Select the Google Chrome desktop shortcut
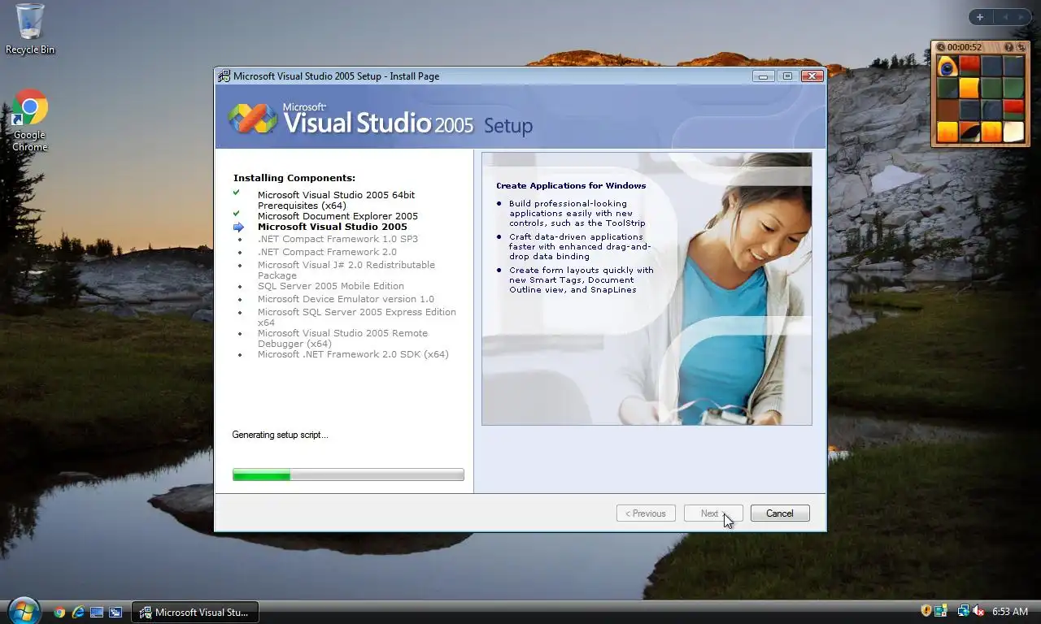 (30, 120)
